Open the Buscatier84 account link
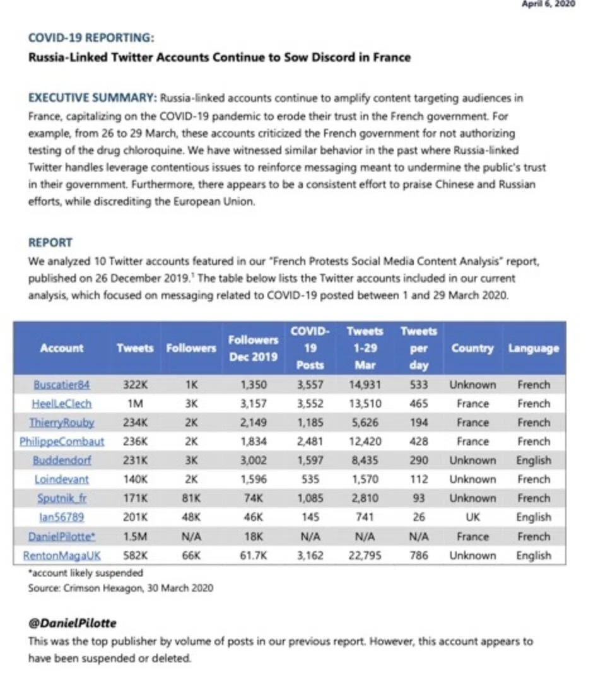598x680 pixels. (62, 385)
